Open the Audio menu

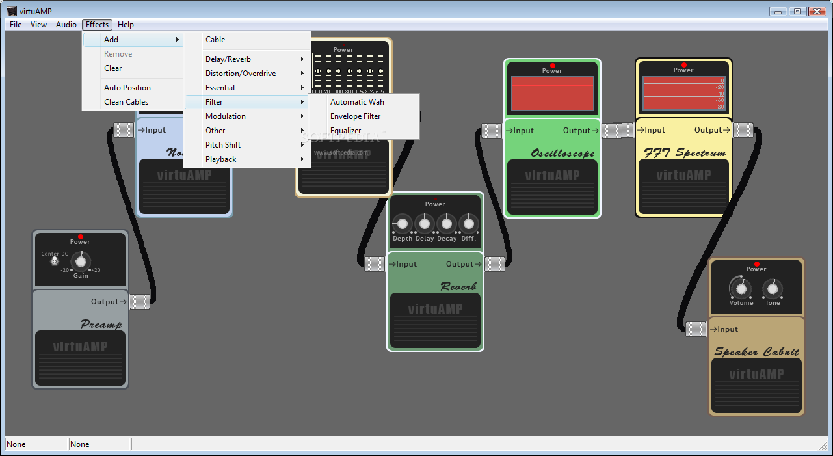(66, 25)
